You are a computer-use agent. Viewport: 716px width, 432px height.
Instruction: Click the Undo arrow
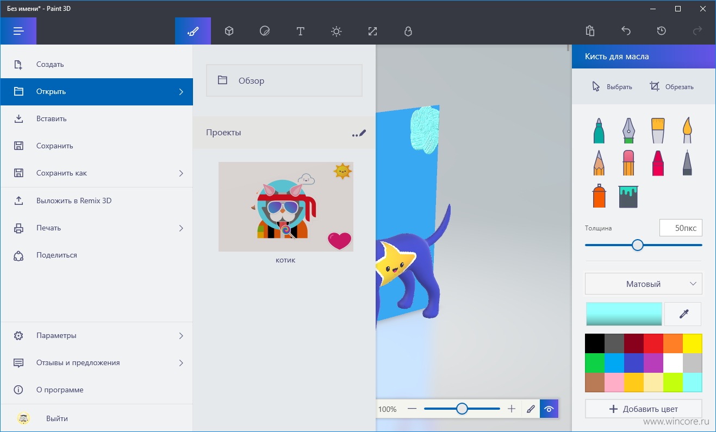coord(626,31)
